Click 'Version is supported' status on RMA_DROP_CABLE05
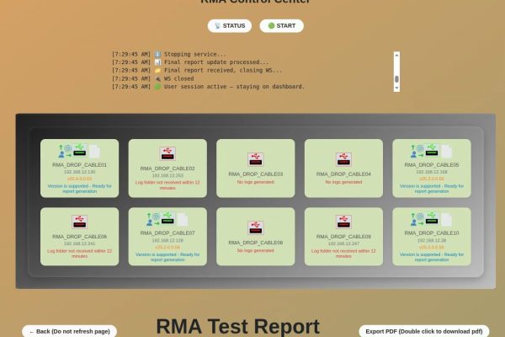Image resolution: width=505 pixels, height=337 pixels. click(432, 189)
